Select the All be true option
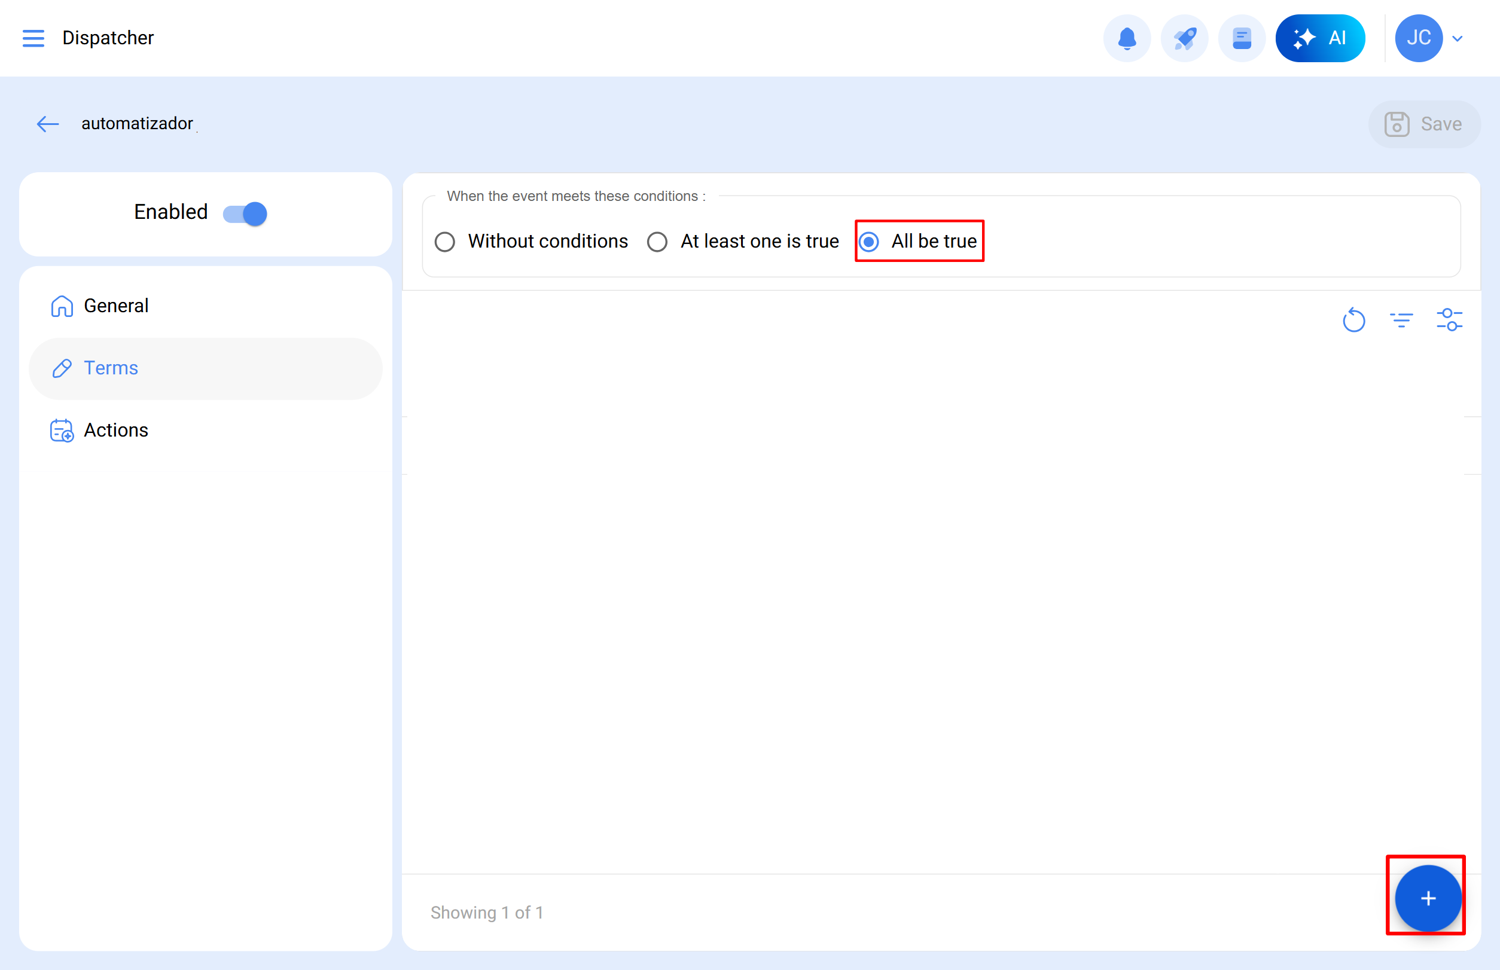 tap(869, 242)
